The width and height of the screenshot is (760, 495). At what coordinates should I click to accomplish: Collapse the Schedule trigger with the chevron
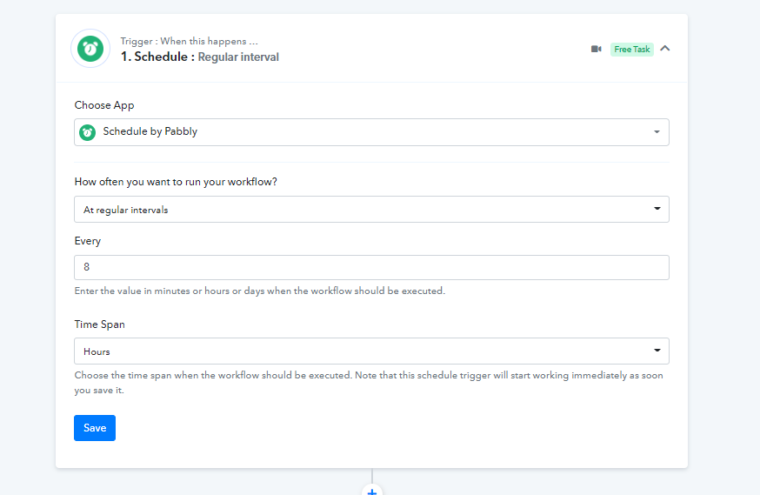coord(665,49)
